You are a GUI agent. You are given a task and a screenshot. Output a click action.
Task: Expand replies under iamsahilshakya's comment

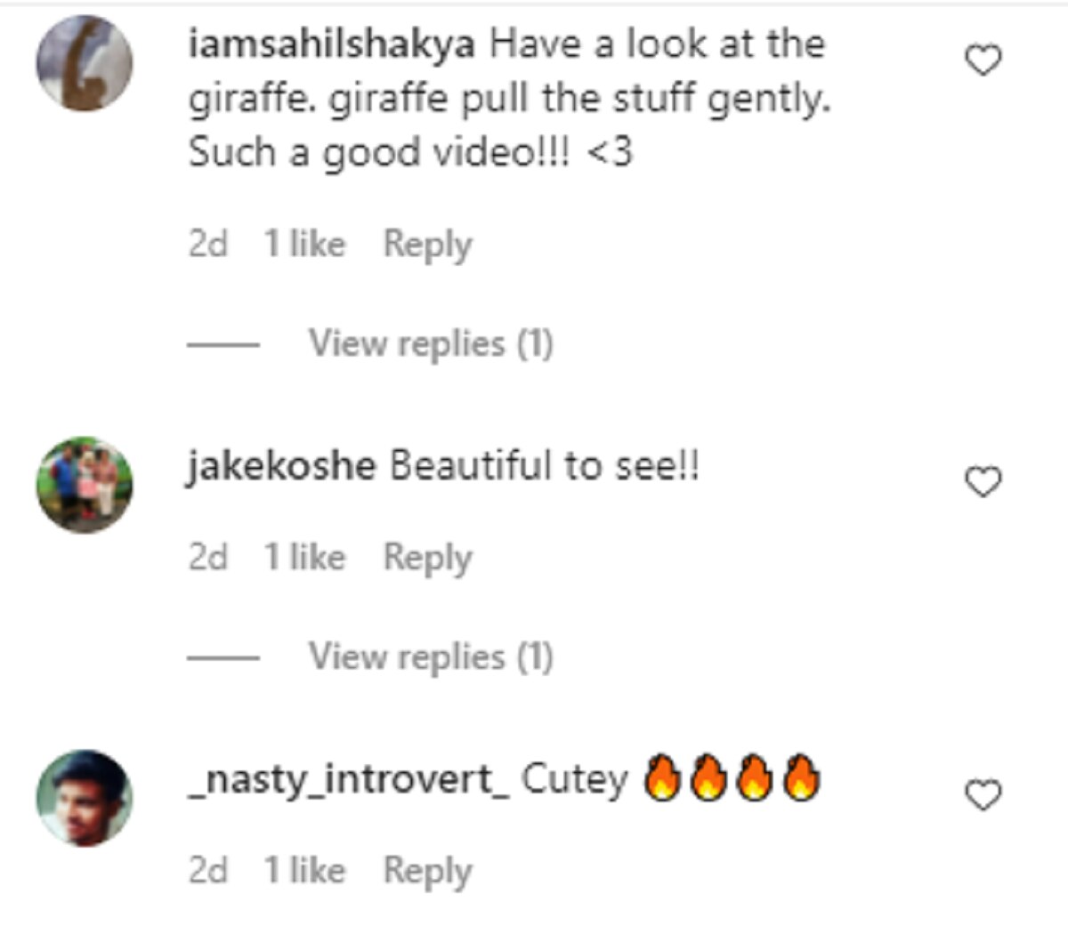coord(431,343)
